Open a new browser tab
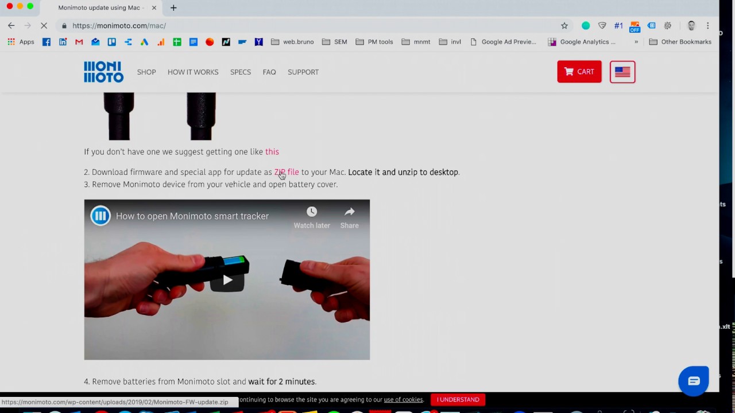The height and width of the screenshot is (413, 735). click(173, 7)
